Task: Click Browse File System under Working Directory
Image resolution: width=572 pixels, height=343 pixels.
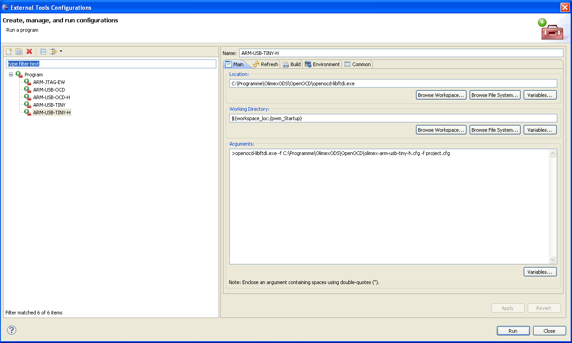Action: coord(495,130)
